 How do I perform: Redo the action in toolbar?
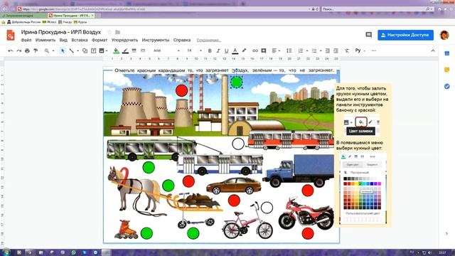click(x=19, y=50)
